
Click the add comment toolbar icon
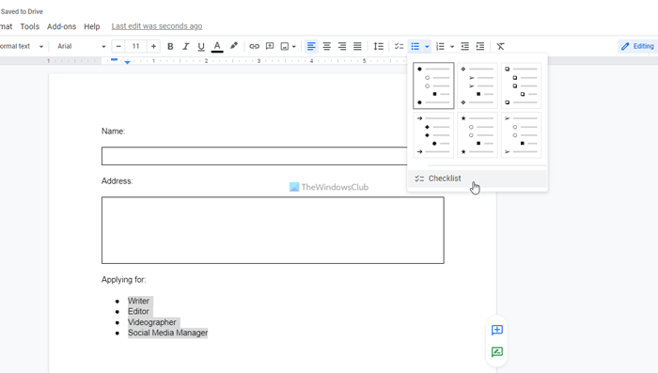(270, 47)
